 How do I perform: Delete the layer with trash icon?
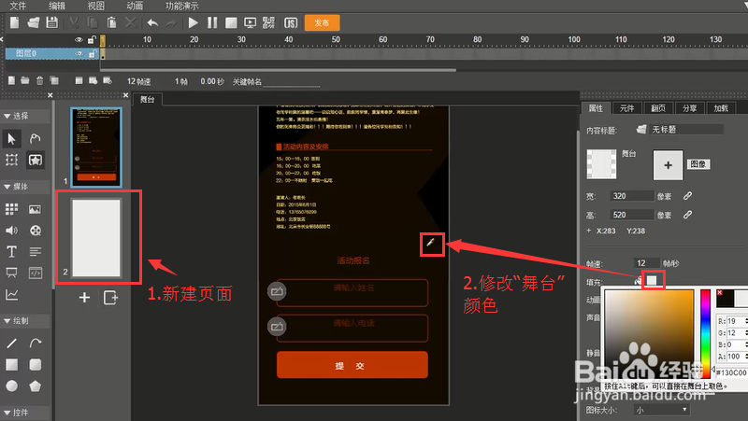[x=39, y=80]
